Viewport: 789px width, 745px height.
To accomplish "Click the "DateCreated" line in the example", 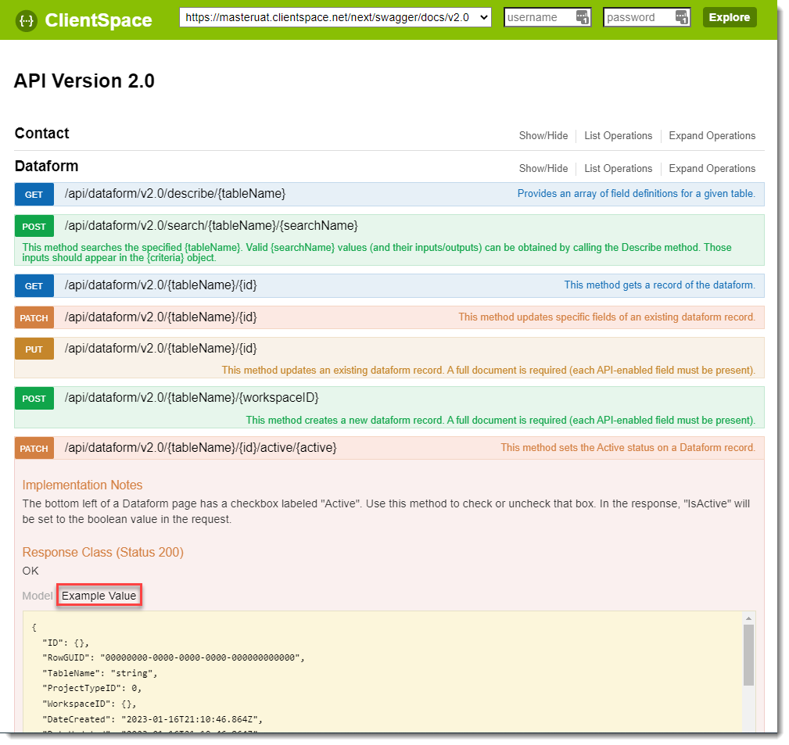I will [152, 719].
